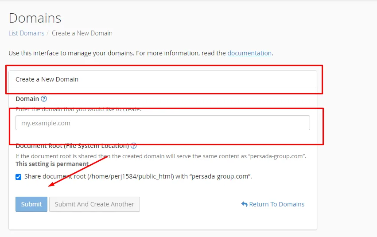The width and height of the screenshot is (377, 237).
Task: Click the 'This setting is permanent' warning text
Action: [52, 164]
